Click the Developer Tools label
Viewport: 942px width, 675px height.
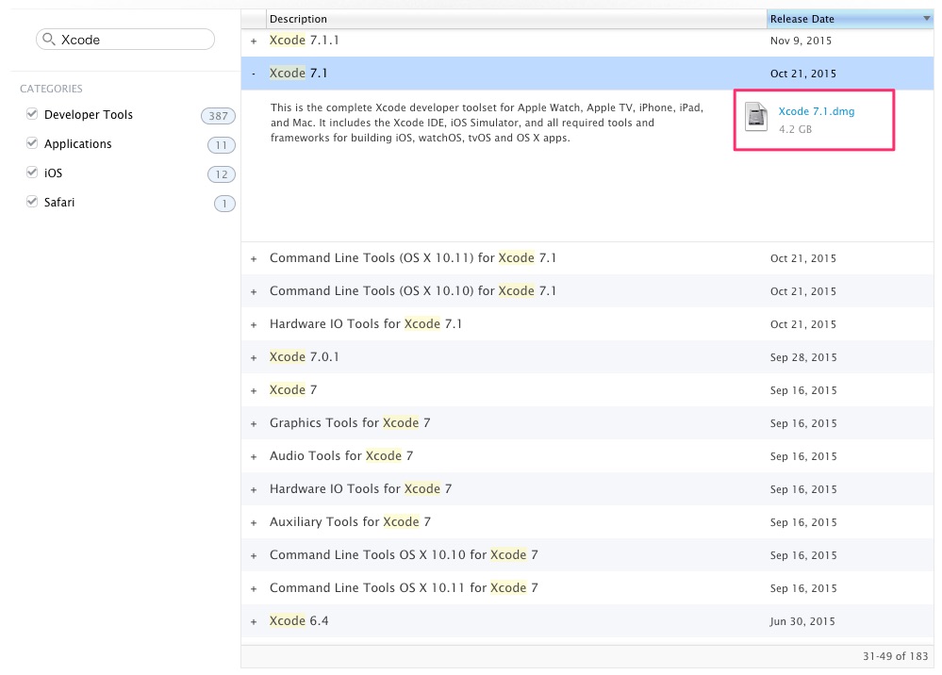pyautogui.click(x=89, y=114)
